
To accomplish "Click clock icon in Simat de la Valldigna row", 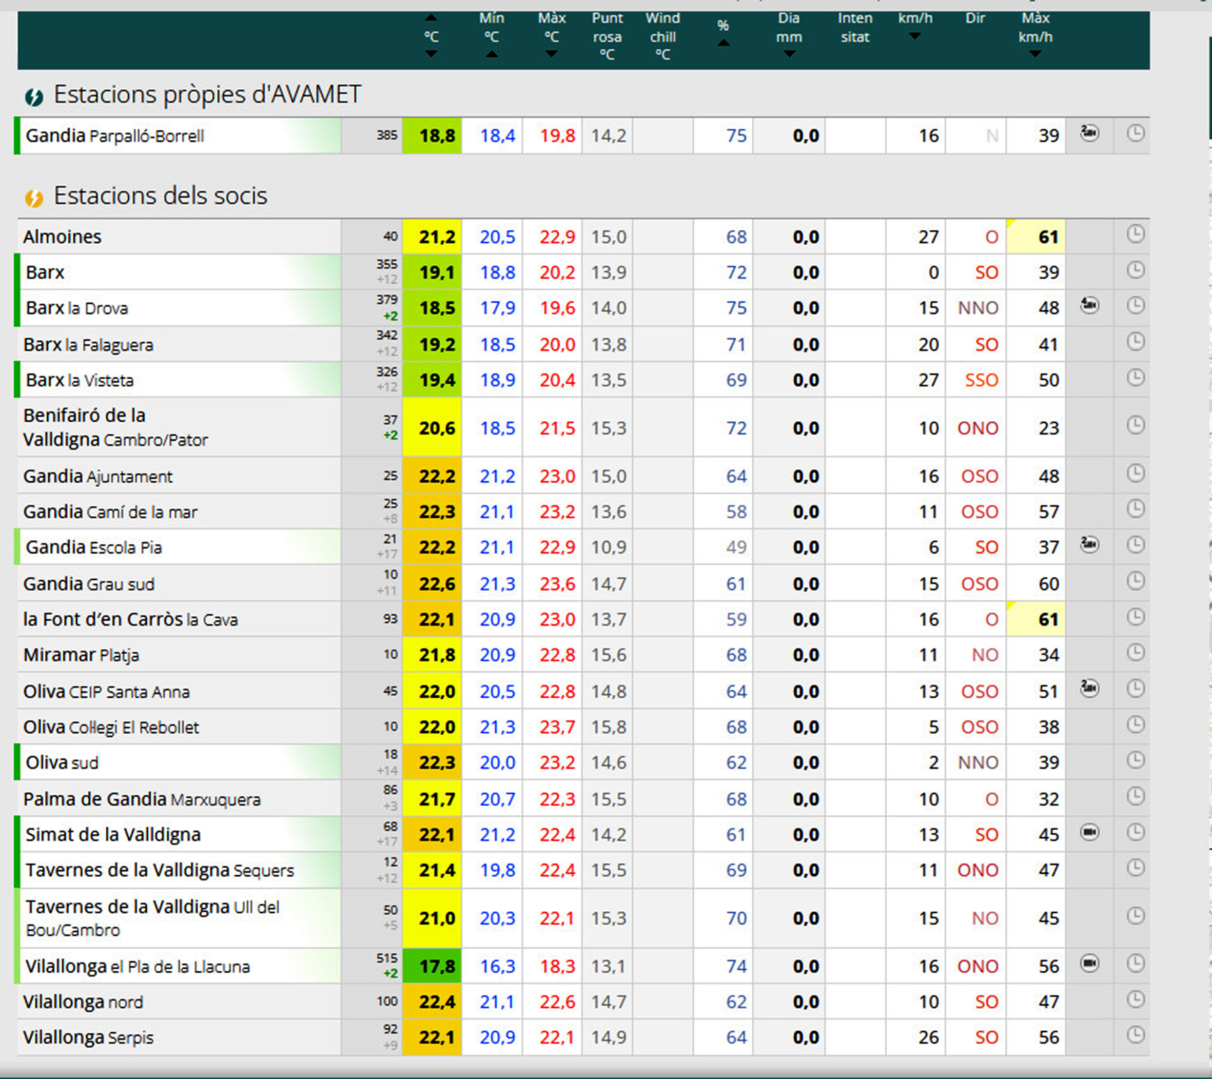I will pos(1135,832).
